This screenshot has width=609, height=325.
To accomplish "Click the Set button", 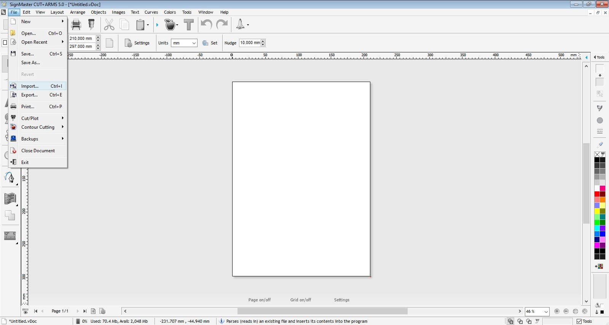I will [210, 43].
